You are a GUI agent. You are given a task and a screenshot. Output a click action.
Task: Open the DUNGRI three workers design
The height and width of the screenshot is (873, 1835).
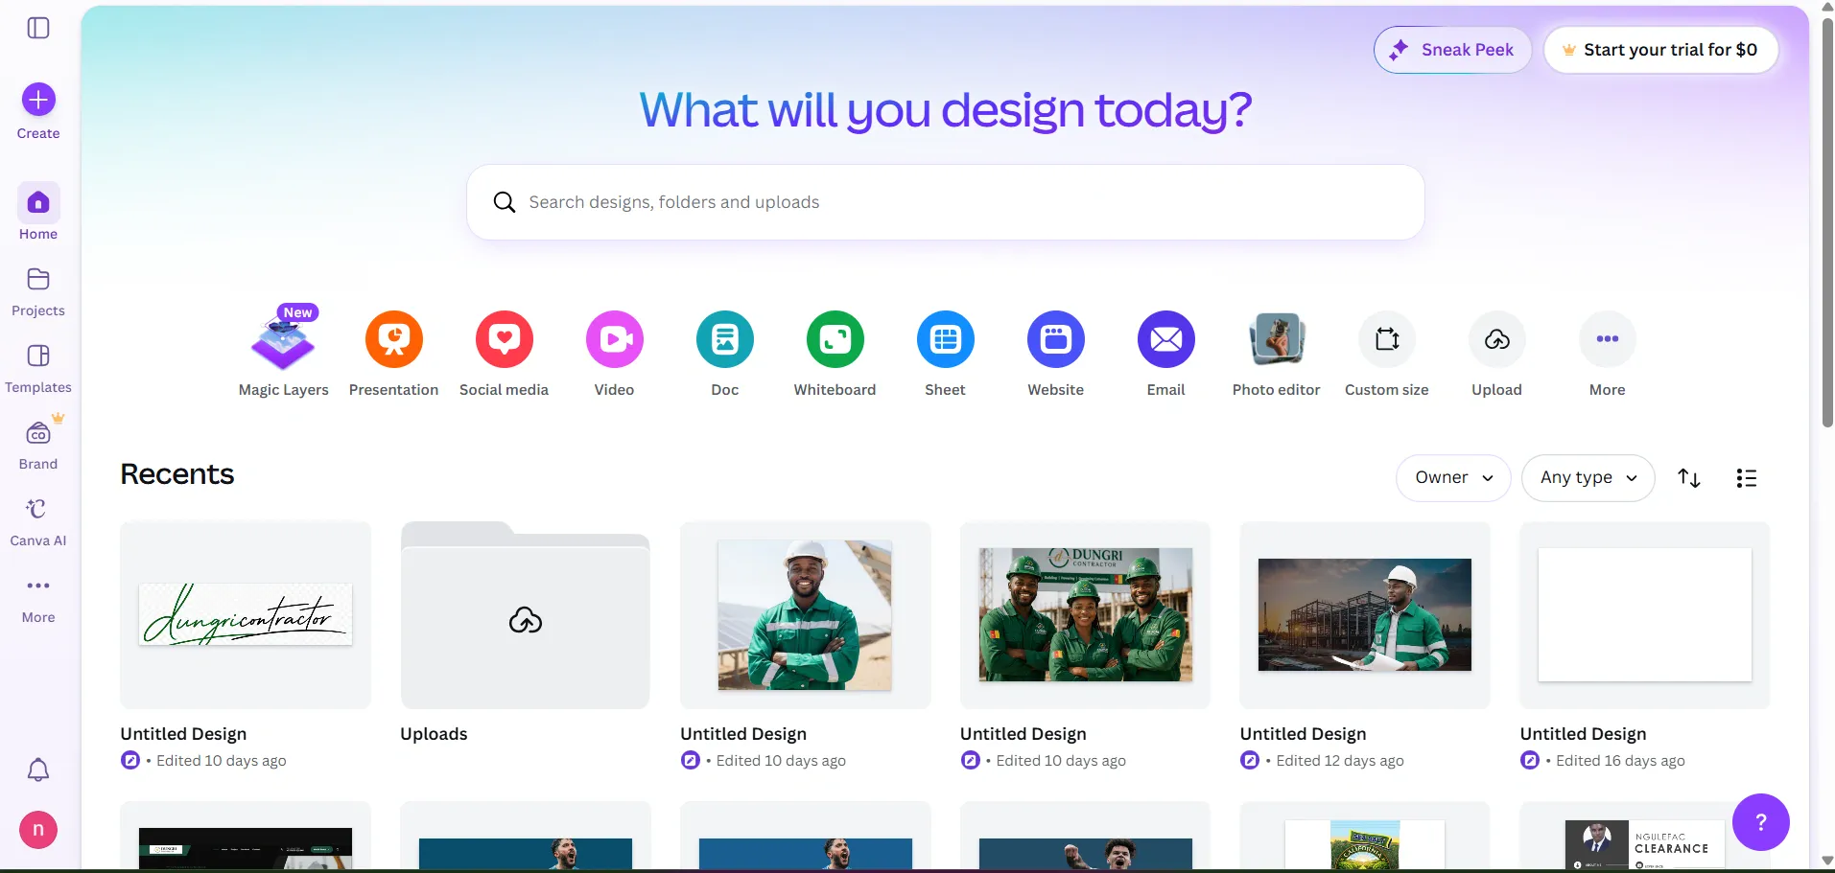(1086, 615)
